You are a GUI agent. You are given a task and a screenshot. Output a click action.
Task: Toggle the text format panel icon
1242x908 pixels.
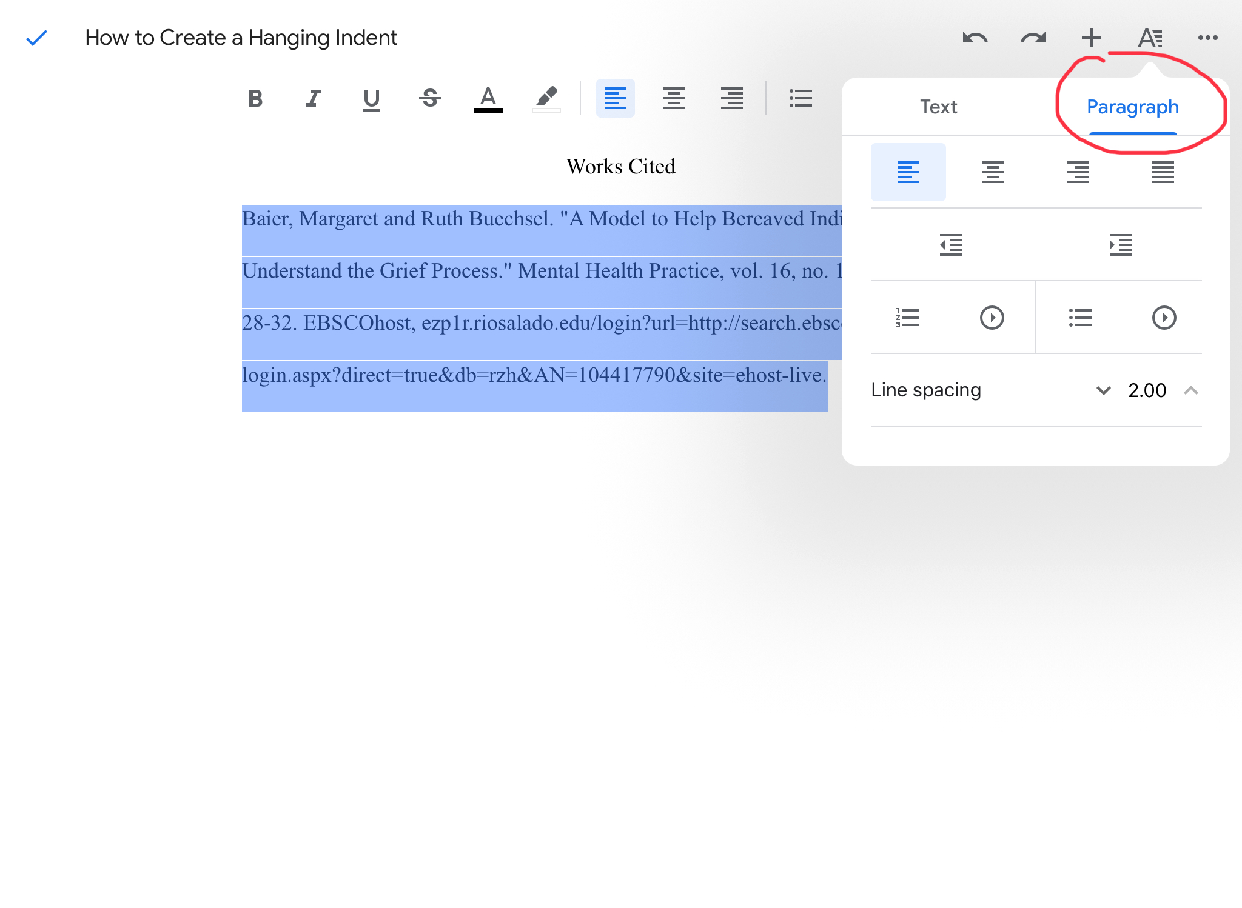[1150, 38]
